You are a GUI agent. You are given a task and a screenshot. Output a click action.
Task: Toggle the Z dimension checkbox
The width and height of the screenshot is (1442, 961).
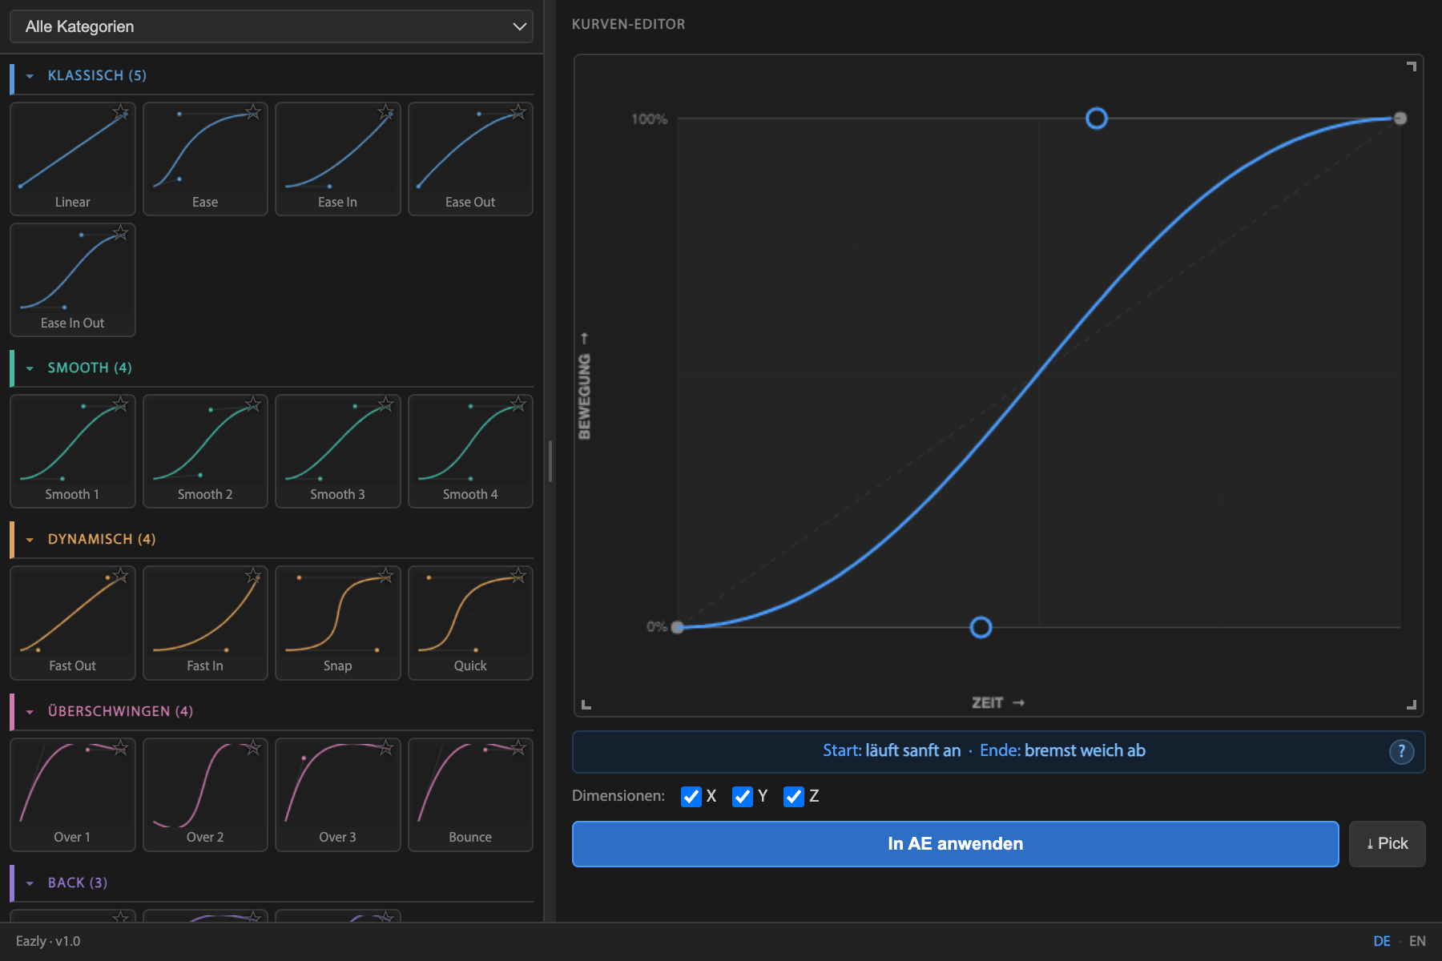pyautogui.click(x=793, y=796)
